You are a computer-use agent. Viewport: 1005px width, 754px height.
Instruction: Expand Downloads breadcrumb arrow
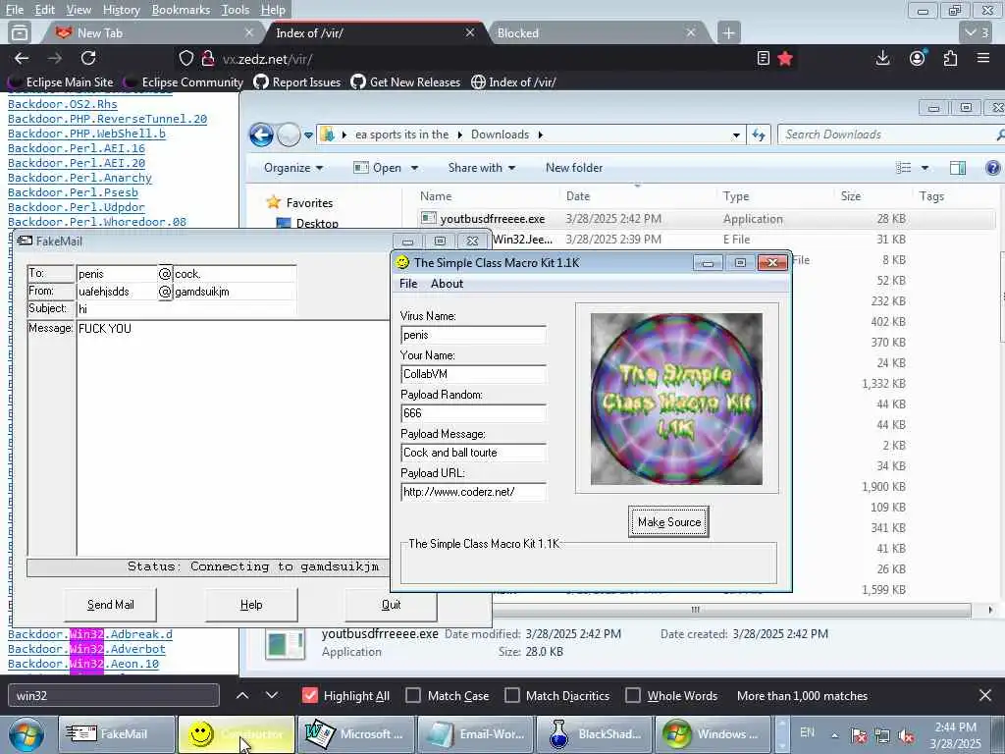click(541, 135)
